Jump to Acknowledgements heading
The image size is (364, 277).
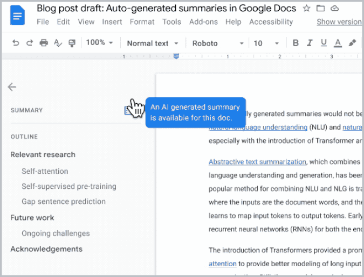(x=46, y=249)
